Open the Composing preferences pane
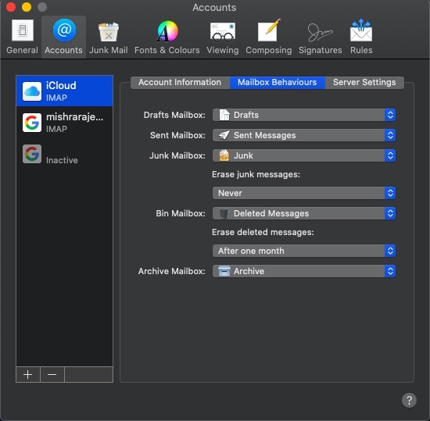 pyautogui.click(x=268, y=37)
